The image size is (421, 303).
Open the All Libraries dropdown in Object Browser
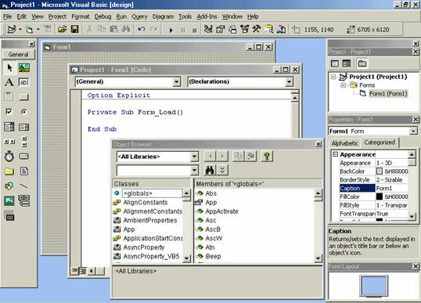194,157
